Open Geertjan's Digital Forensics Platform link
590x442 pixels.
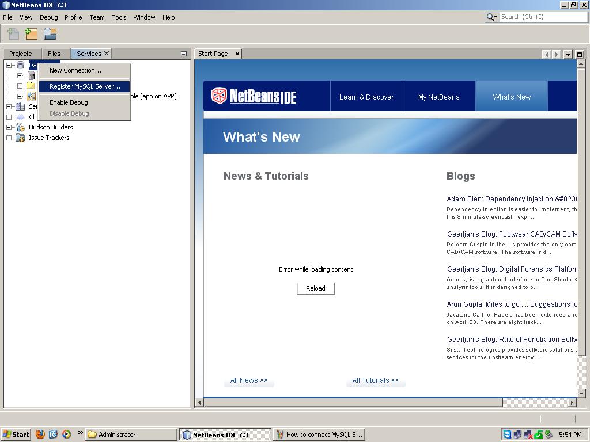coord(512,269)
